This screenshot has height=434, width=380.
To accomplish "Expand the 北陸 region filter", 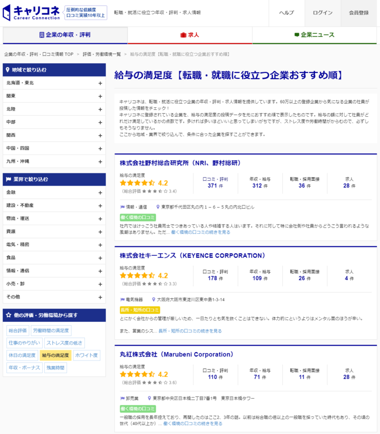I will tap(54, 109).
